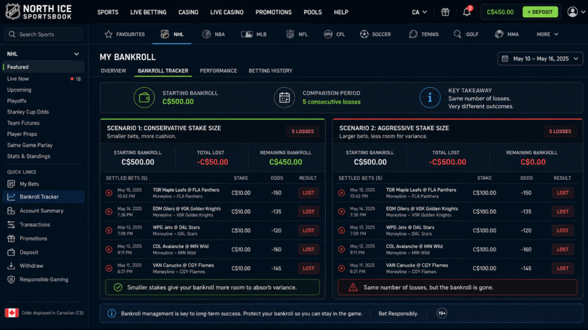Open the gift rewards icon
The height and width of the screenshot is (330, 588).
pos(445,12)
